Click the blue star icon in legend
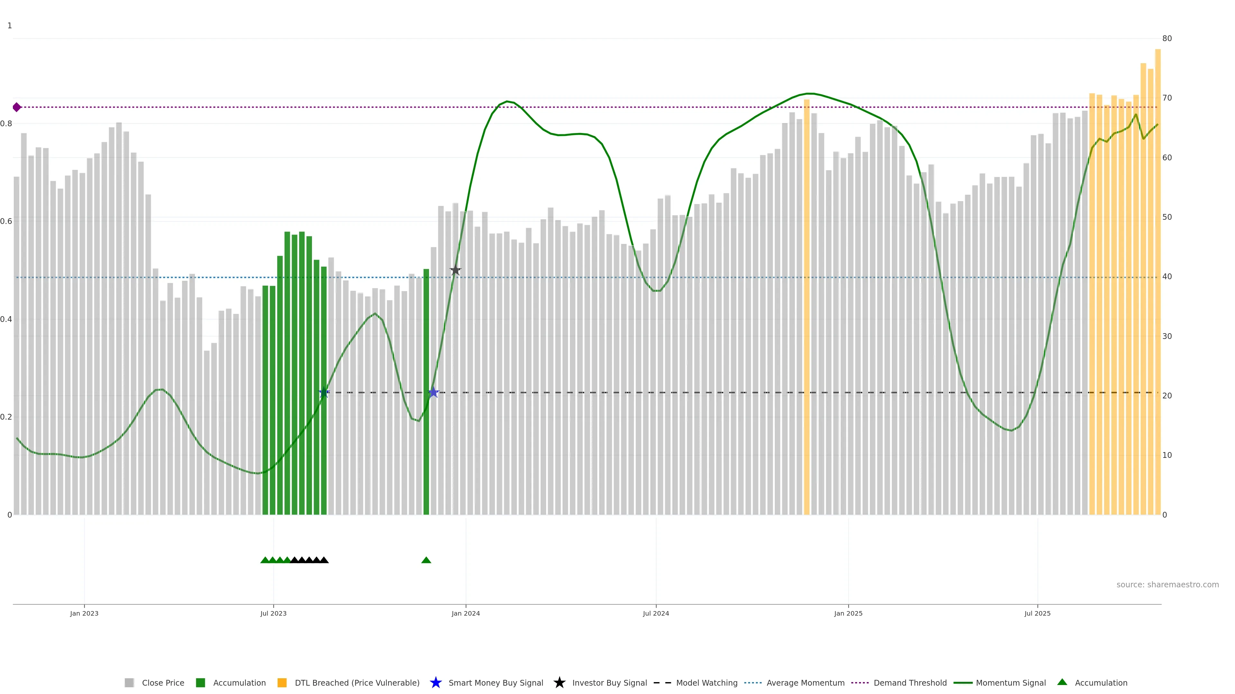 coord(435,682)
